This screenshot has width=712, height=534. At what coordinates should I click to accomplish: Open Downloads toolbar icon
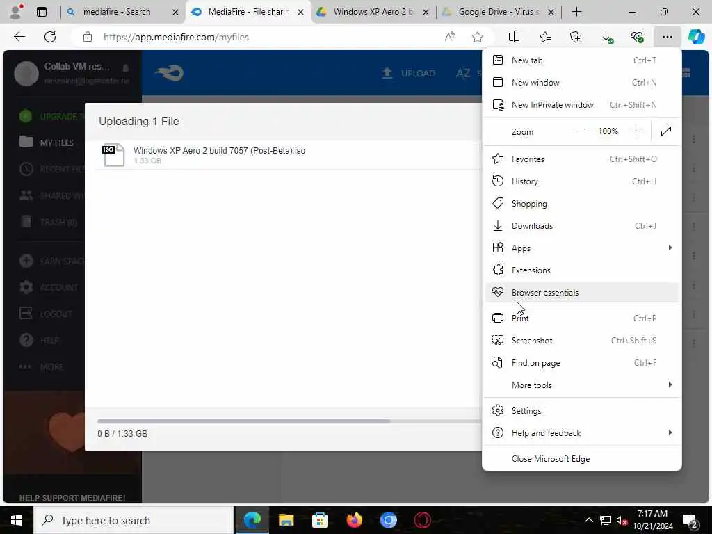point(606,38)
